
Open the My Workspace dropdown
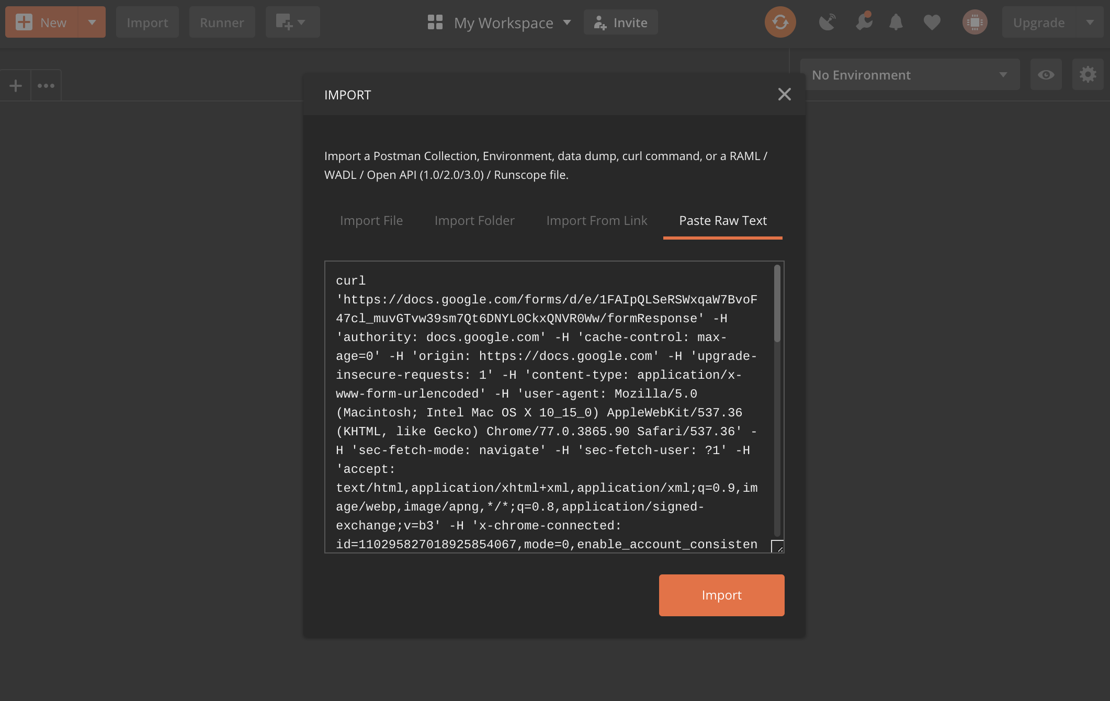click(x=513, y=22)
